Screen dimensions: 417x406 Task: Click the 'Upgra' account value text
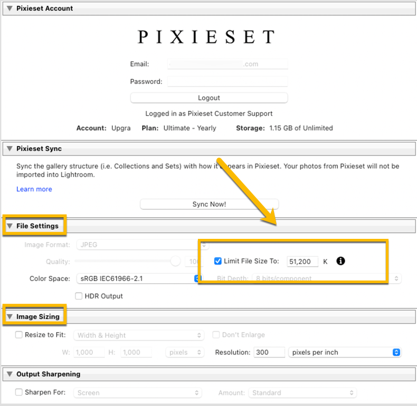click(x=121, y=128)
